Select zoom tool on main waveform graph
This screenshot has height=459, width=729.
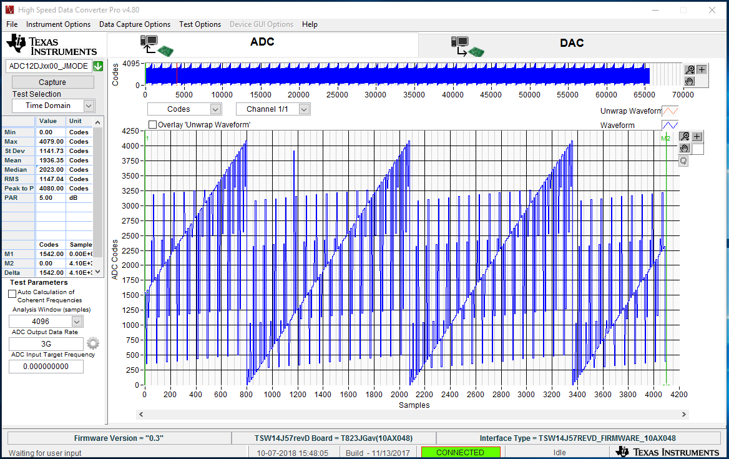[x=685, y=136]
